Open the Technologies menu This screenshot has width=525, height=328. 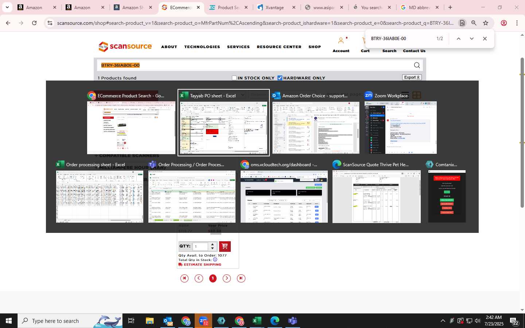click(202, 47)
